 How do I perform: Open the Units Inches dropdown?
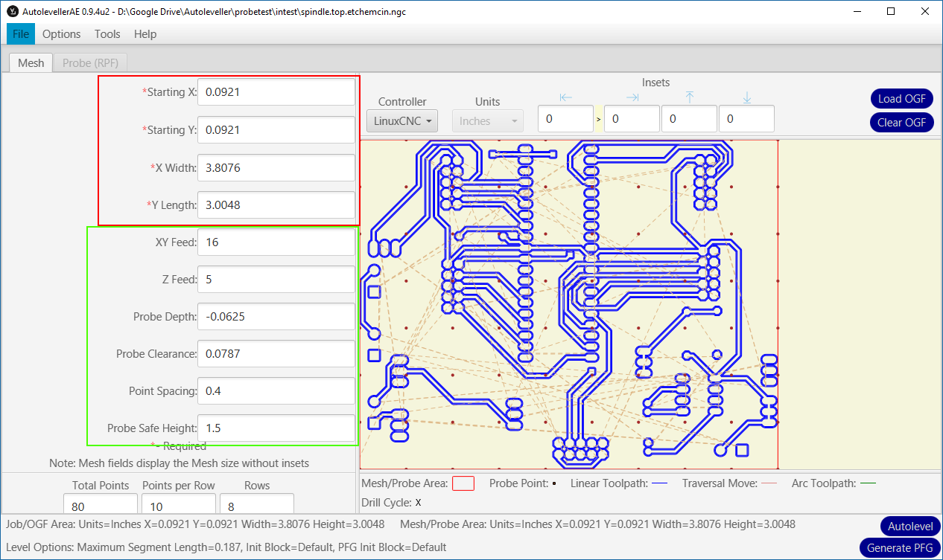tap(487, 120)
